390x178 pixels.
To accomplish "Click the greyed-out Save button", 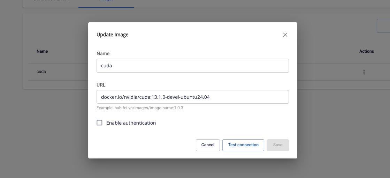I will 277,145.
